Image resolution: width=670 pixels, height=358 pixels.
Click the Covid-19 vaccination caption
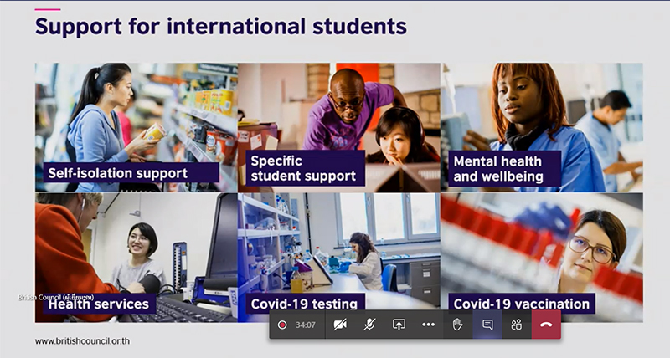522,304
